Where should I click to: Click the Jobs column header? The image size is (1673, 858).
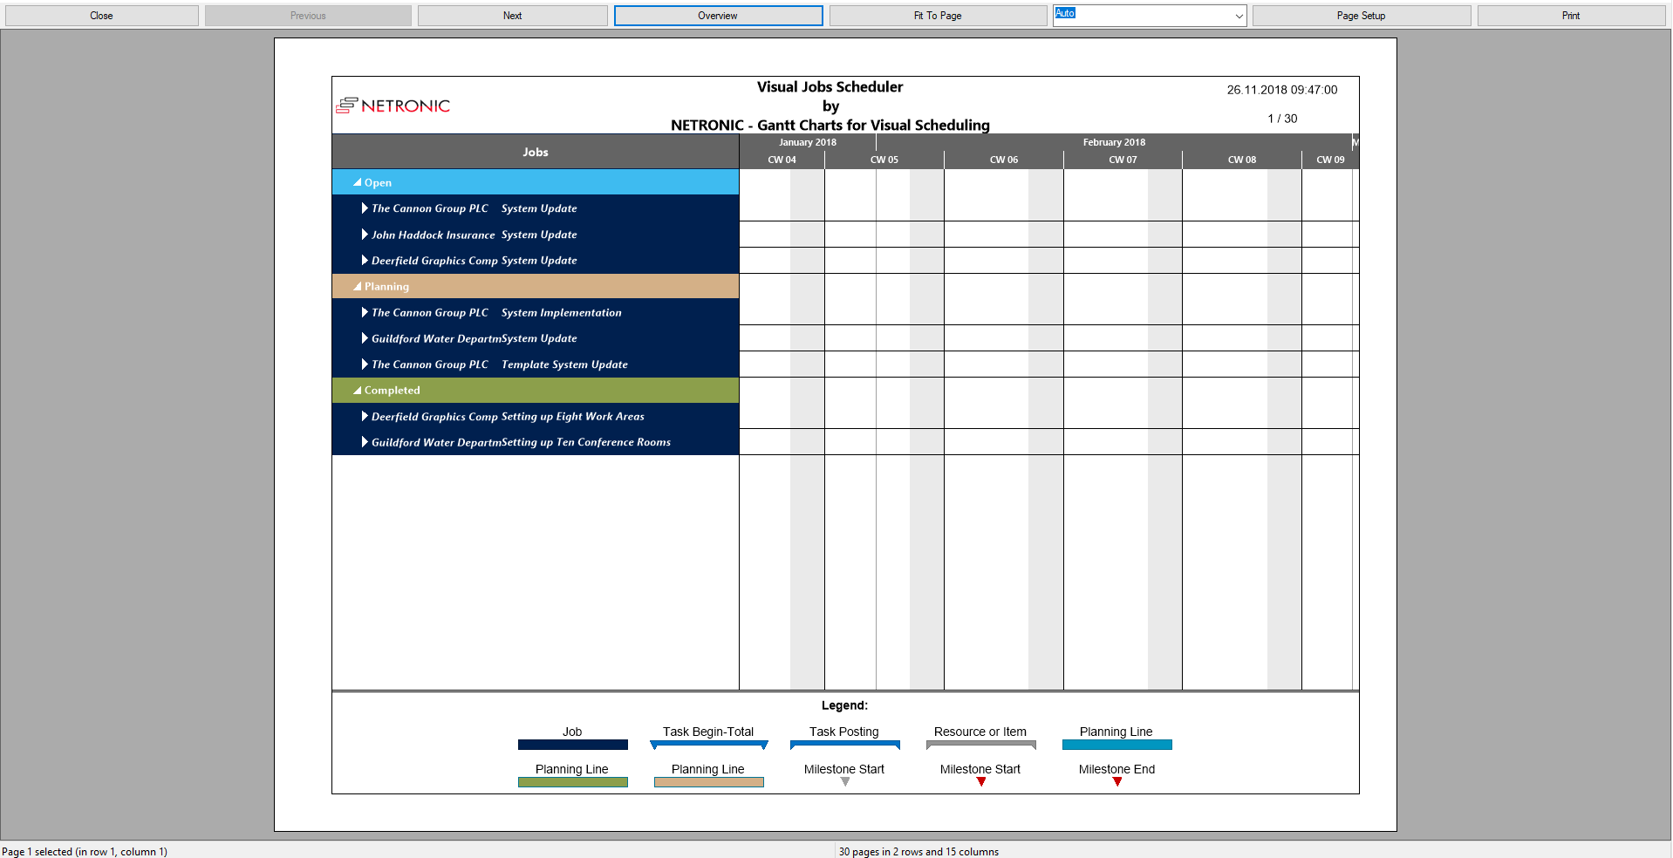[x=536, y=152]
